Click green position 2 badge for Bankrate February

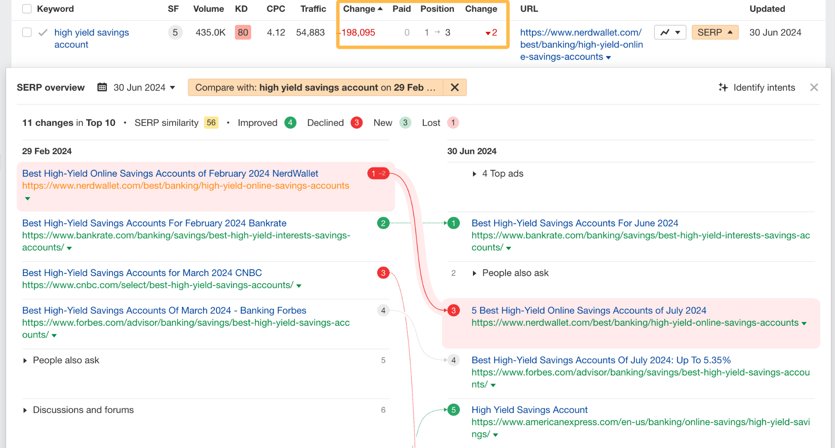[x=383, y=223]
